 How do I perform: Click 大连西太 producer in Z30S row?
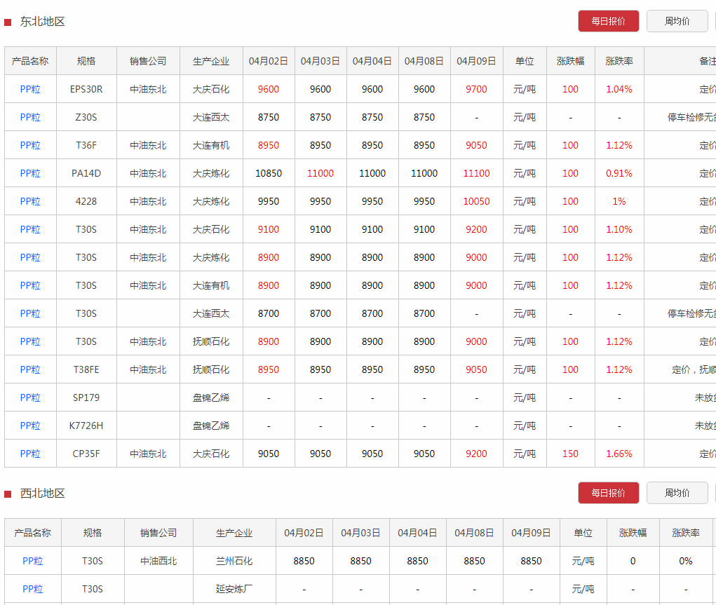point(211,117)
